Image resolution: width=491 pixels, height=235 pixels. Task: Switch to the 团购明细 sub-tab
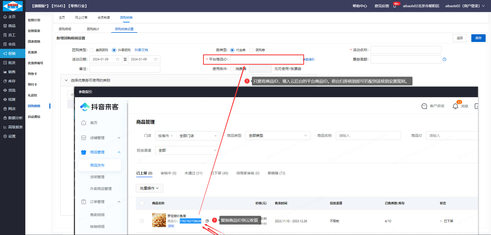click(x=65, y=29)
